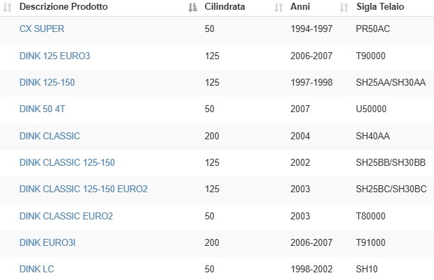
Task: Click the Sigla Telaio column header
Action: click(x=380, y=6)
